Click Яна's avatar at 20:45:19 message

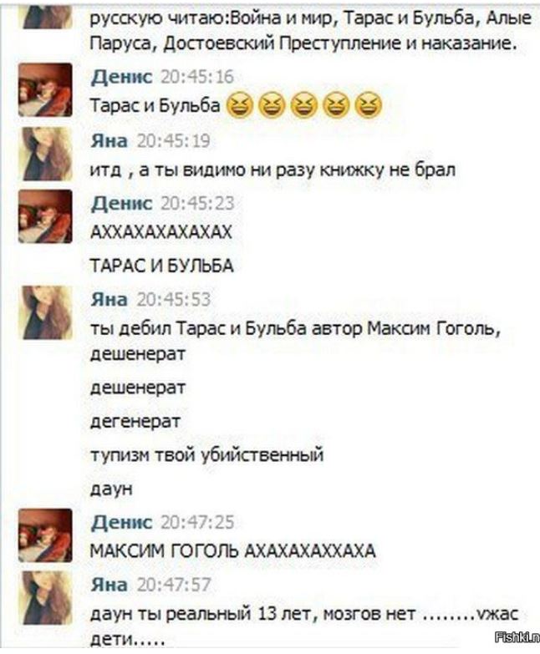47,154
